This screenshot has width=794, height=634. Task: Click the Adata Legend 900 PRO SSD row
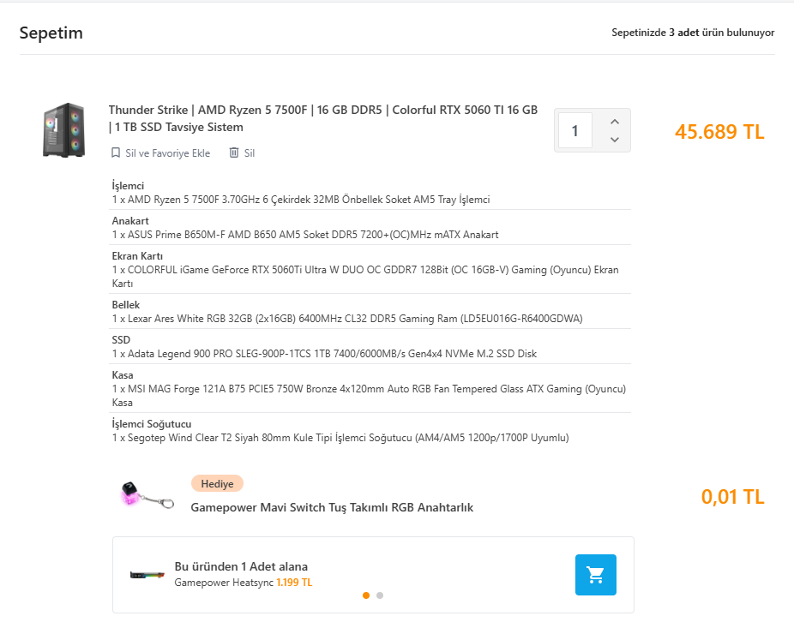(x=371, y=347)
